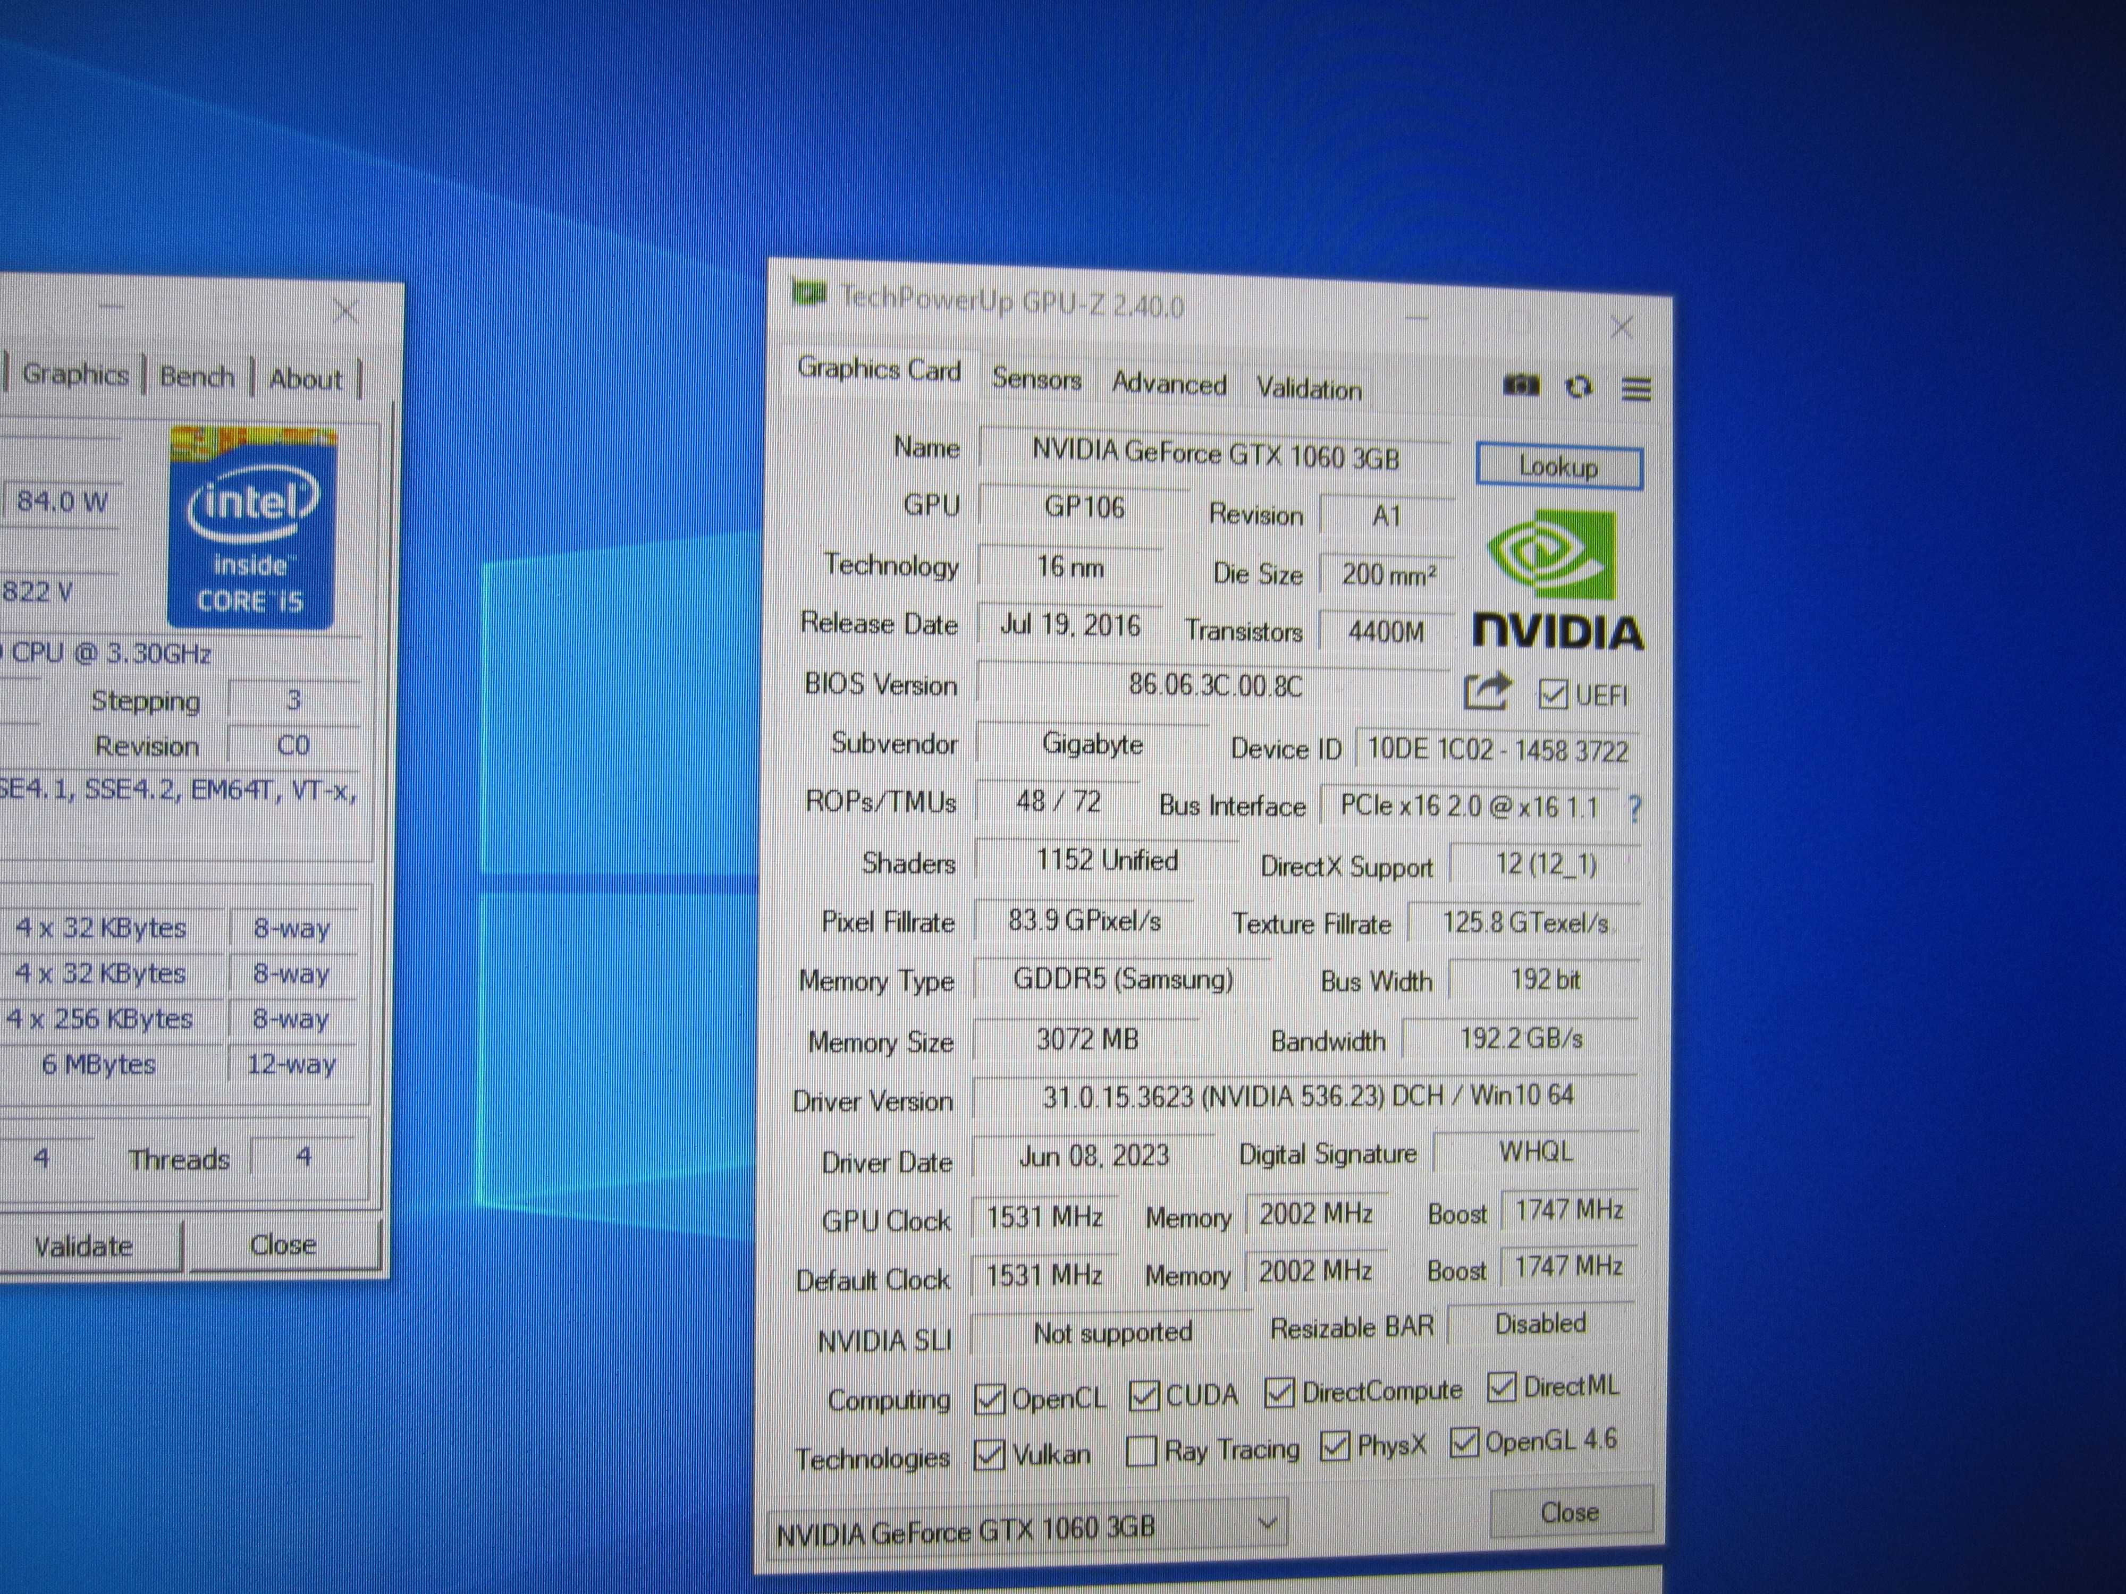Click the 125.8 GTexel/s value
2126x1594 pixels.
[x=1524, y=923]
